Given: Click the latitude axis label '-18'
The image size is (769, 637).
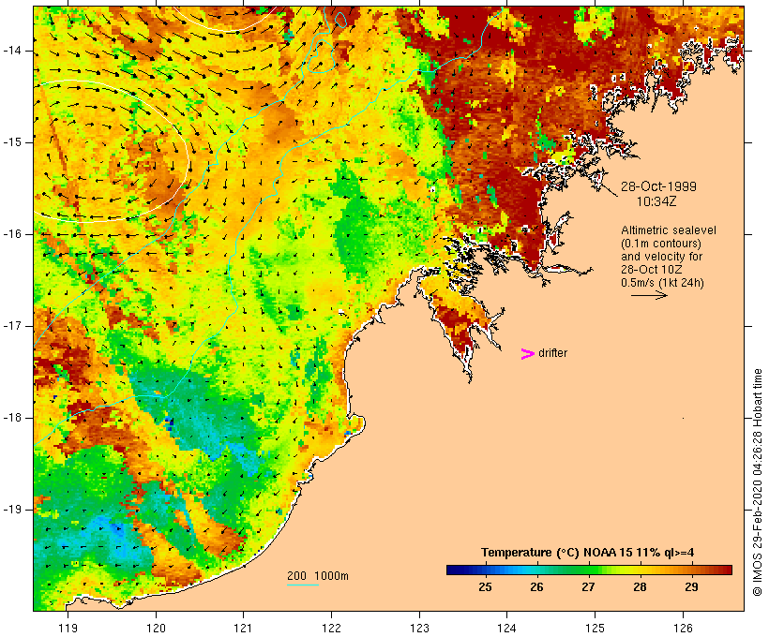Looking at the screenshot, I should (x=12, y=418).
